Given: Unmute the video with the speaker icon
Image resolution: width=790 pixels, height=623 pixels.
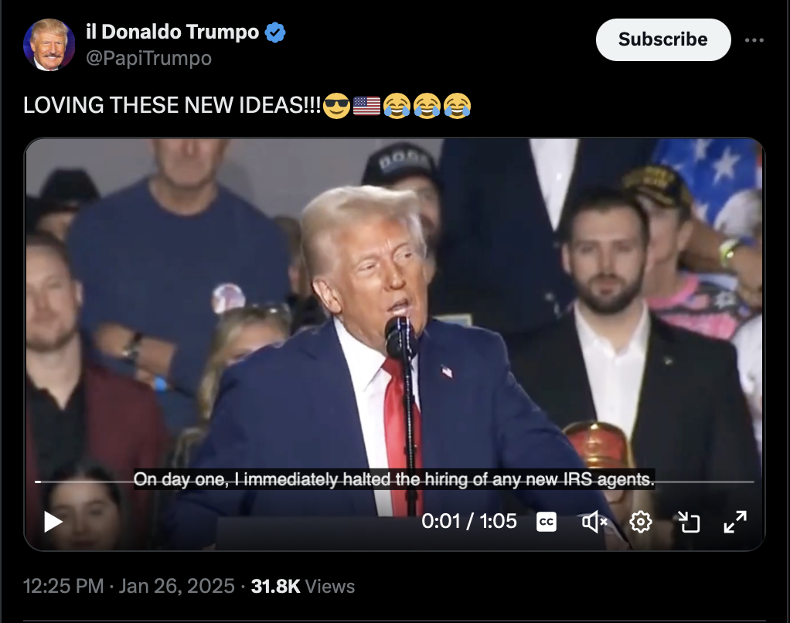Looking at the screenshot, I should pyautogui.click(x=594, y=522).
